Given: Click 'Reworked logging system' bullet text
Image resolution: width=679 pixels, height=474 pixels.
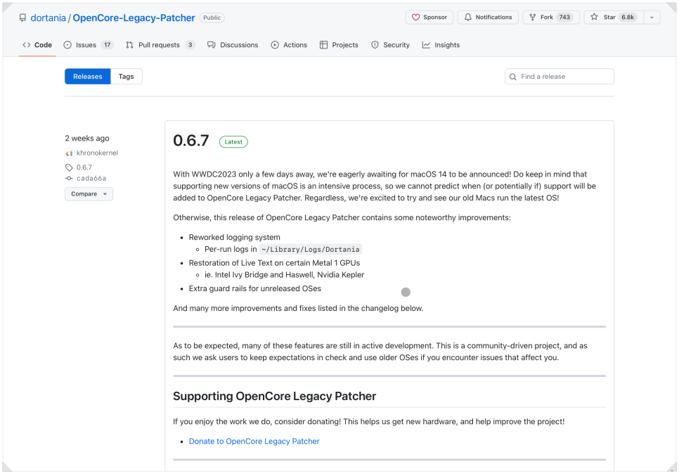Looking at the screenshot, I should tap(234, 238).
